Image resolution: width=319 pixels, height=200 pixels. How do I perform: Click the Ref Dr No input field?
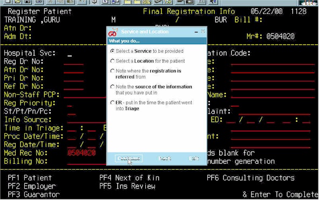(73, 87)
